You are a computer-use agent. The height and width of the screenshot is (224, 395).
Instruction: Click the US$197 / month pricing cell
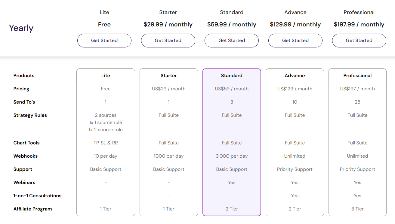click(357, 89)
